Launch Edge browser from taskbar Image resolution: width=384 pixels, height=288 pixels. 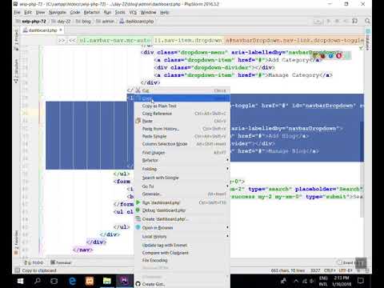point(72,281)
